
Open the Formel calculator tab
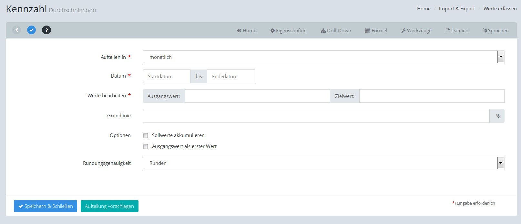(x=376, y=31)
